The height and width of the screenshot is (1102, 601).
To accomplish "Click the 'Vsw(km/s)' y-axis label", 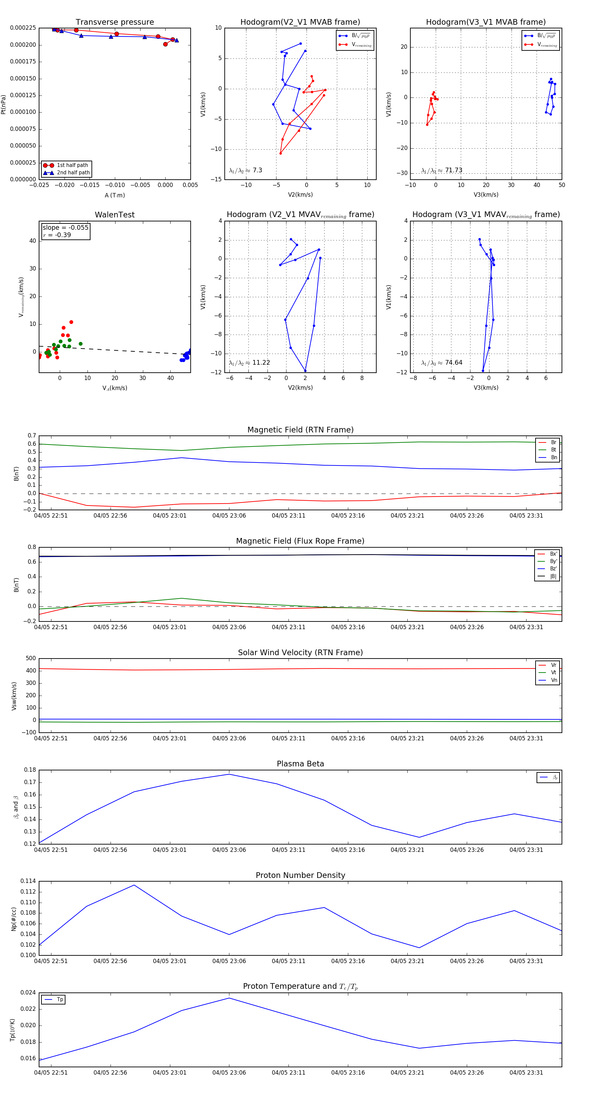I will coord(14,696).
